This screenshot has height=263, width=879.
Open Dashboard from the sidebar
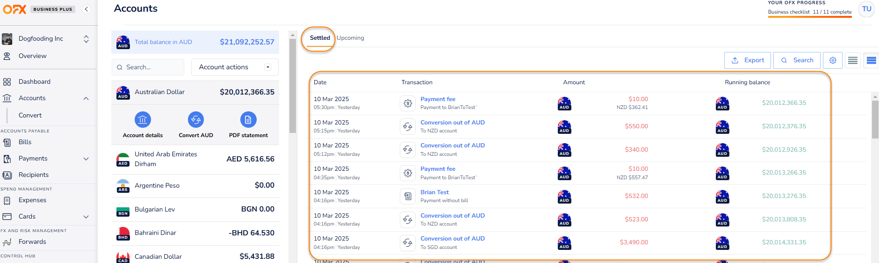click(x=34, y=81)
